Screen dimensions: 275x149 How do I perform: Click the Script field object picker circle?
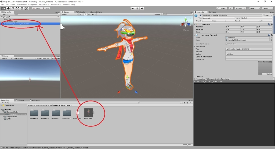(x=271, y=38)
